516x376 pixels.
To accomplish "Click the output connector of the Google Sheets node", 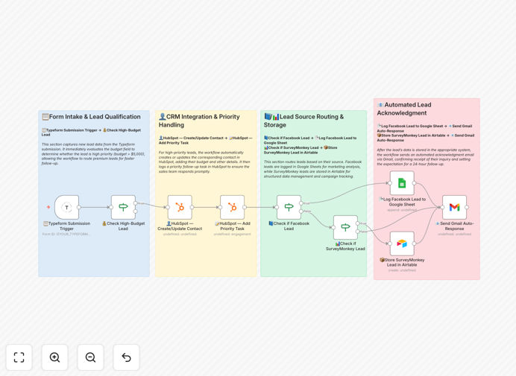I will pos(414,183).
